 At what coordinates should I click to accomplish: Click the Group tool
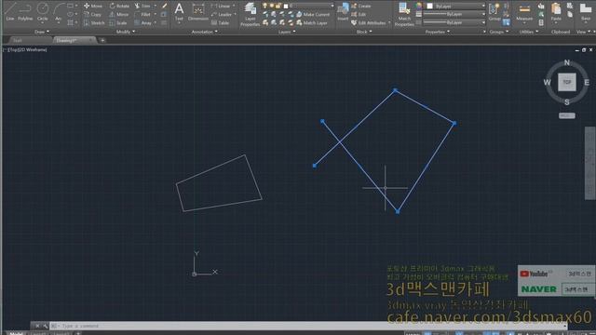[494, 11]
